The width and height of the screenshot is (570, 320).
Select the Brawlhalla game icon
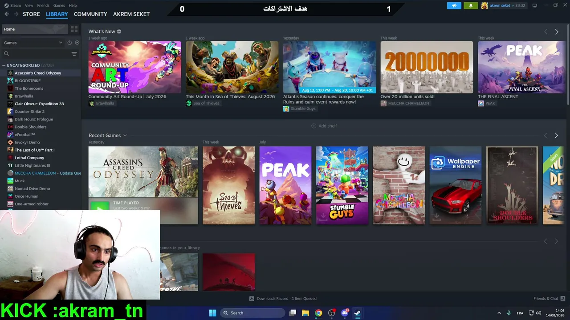10,96
